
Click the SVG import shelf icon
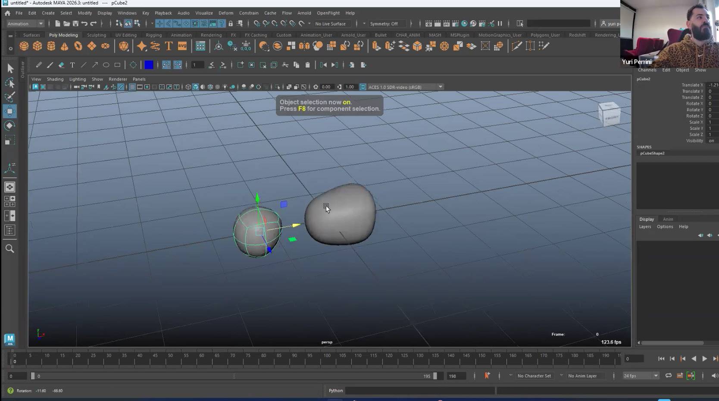[182, 46]
